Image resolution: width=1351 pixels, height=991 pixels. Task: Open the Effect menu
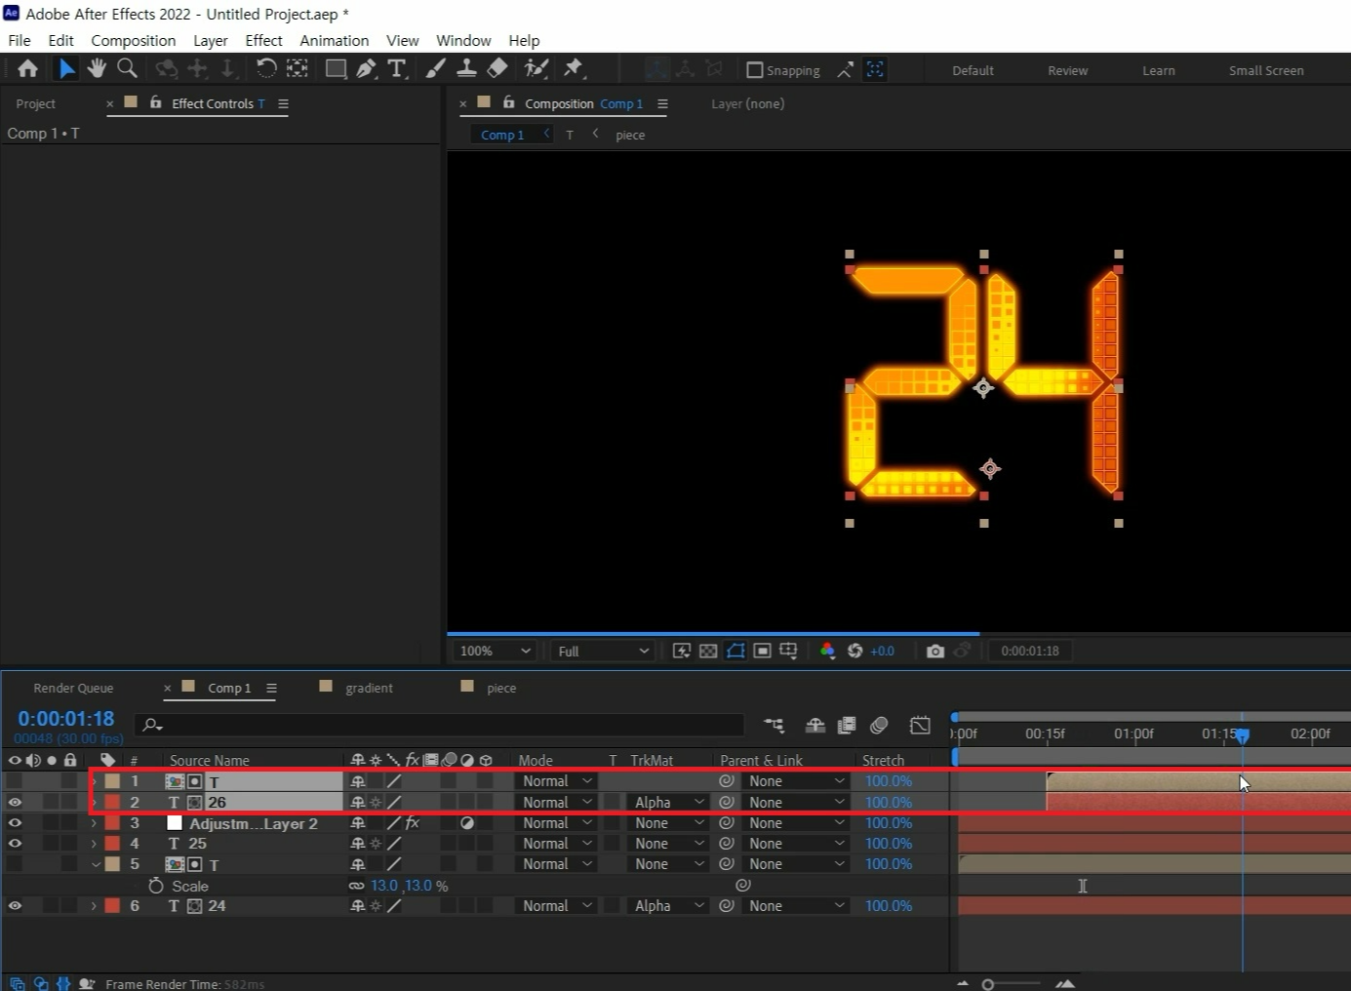point(263,40)
